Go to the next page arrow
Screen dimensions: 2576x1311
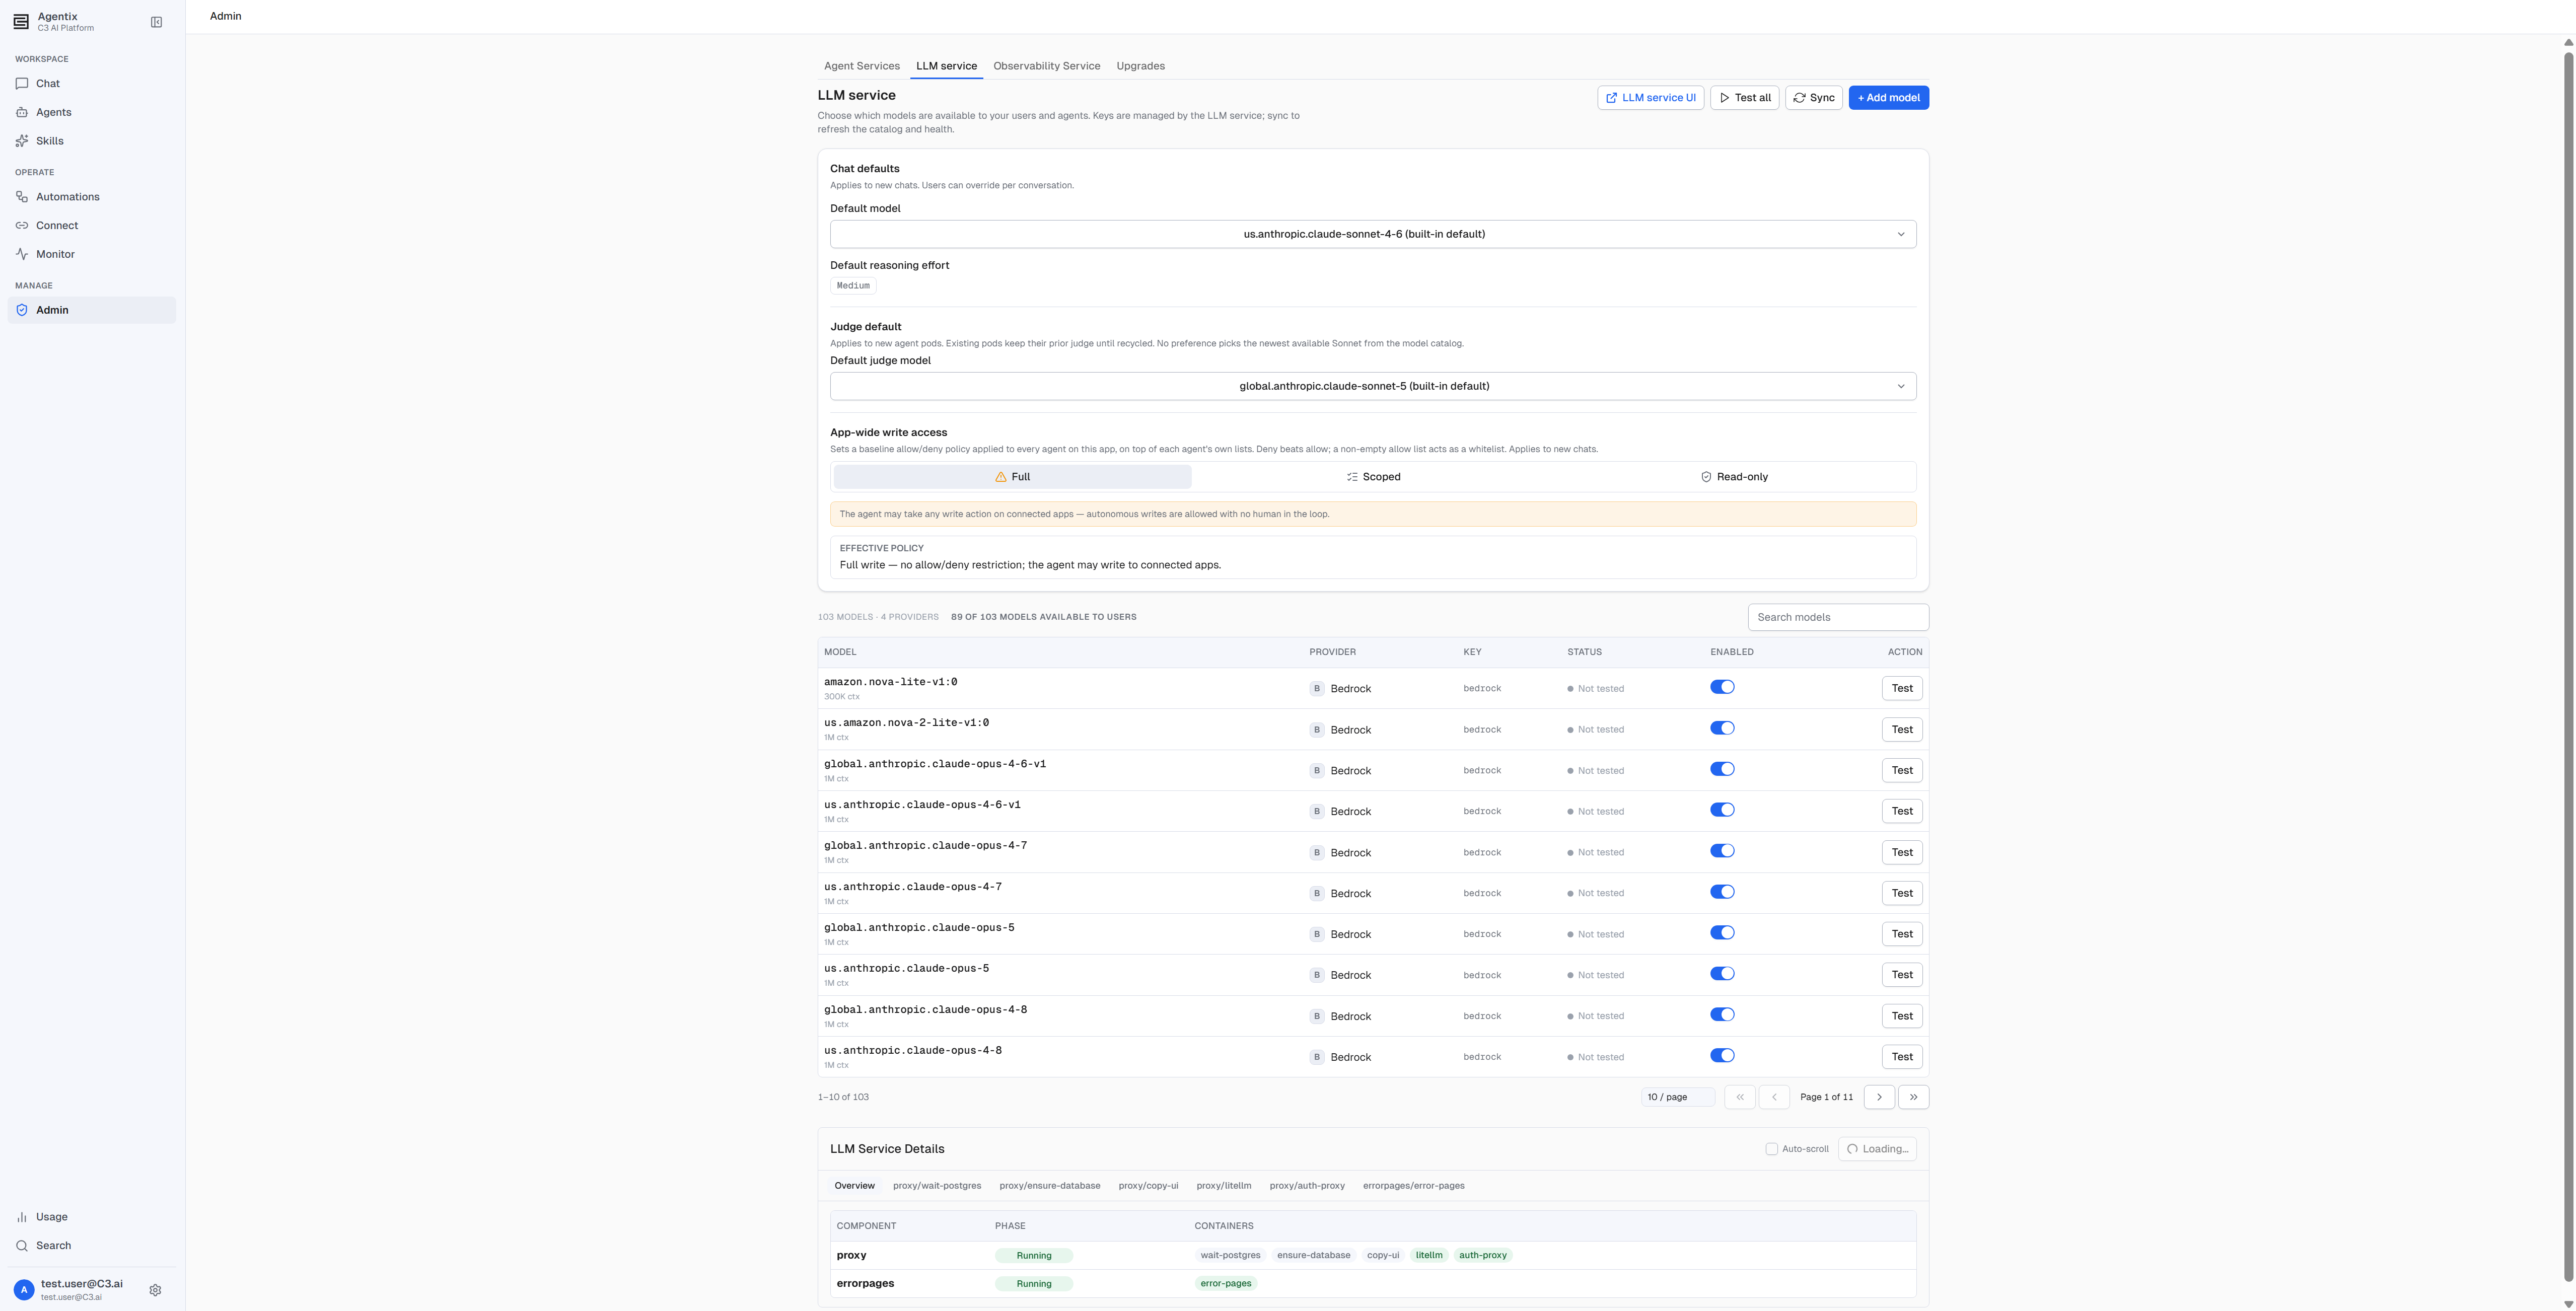[x=1879, y=1097]
